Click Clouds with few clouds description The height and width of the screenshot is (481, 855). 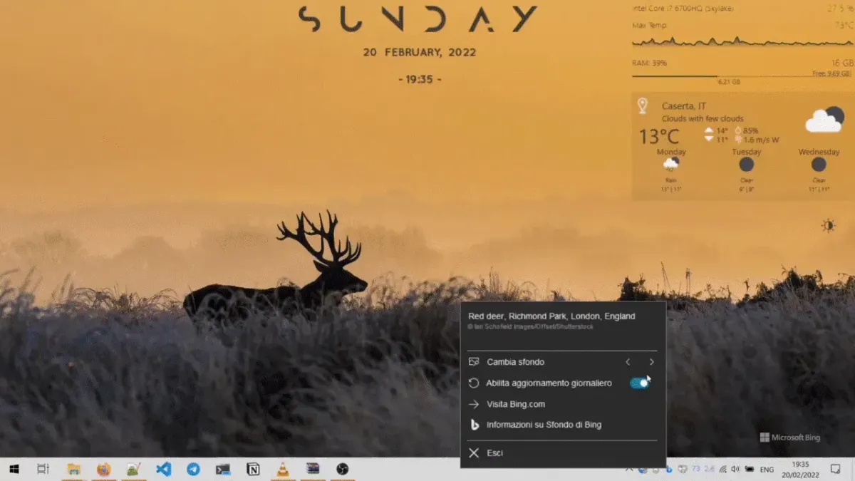tap(703, 118)
